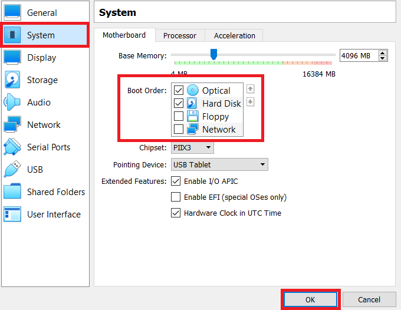Viewport: 401px width, 310px height.
Task: Switch to the Motherboard tab
Action: tap(124, 35)
